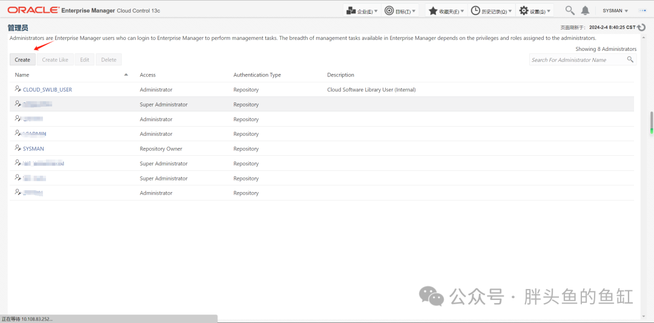The height and width of the screenshot is (323, 654).
Task: Click the Create button
Action: click(22, 59)
